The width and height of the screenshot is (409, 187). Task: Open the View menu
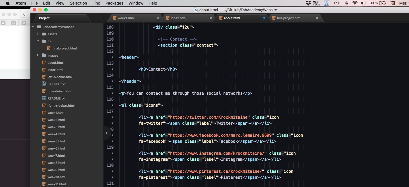click(60, 3)
